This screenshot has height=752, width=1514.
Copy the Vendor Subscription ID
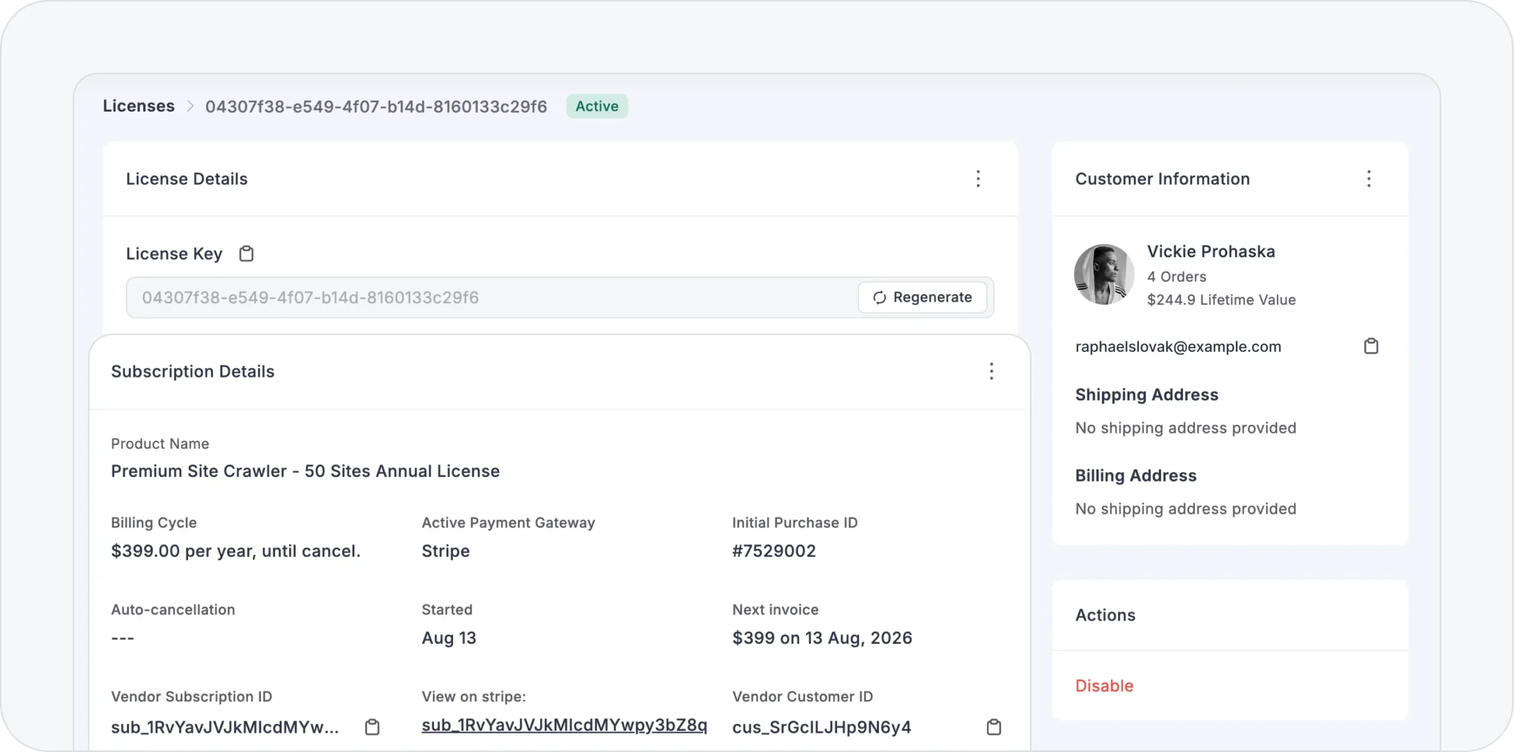(372, 727)
